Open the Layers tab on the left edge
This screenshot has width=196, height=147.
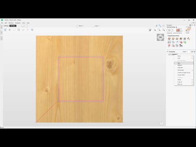pyautogui.click(x=2, y=33)
